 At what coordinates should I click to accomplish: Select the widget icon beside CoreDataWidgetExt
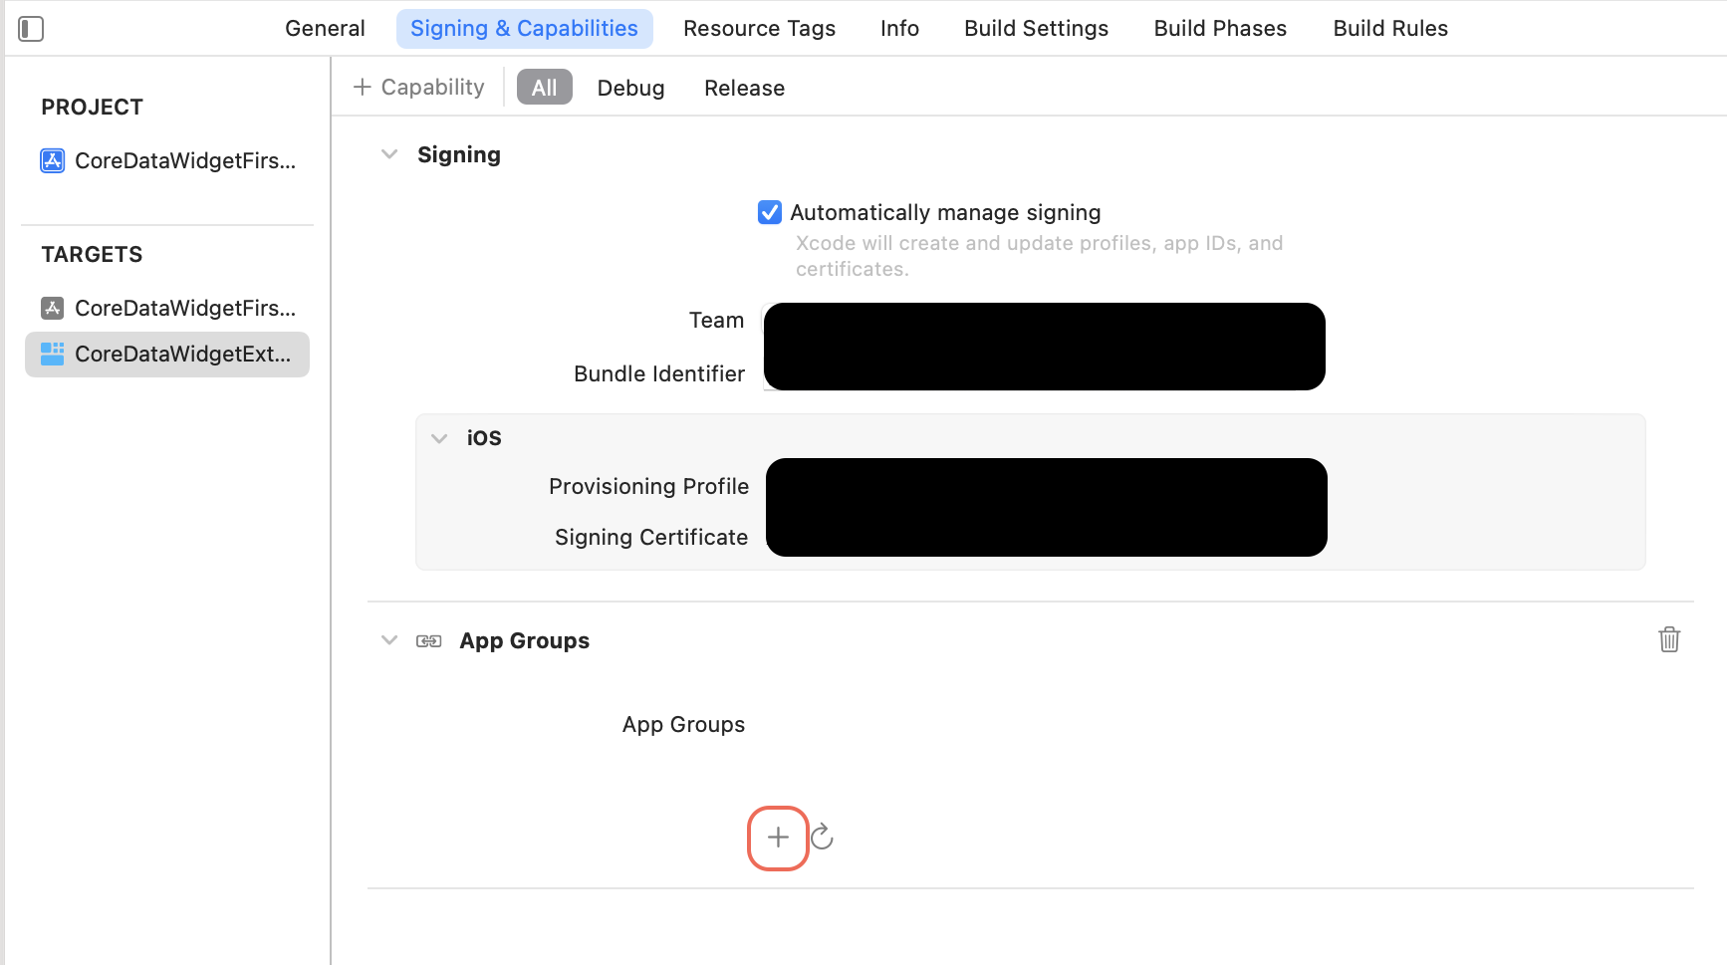[52, 354]
